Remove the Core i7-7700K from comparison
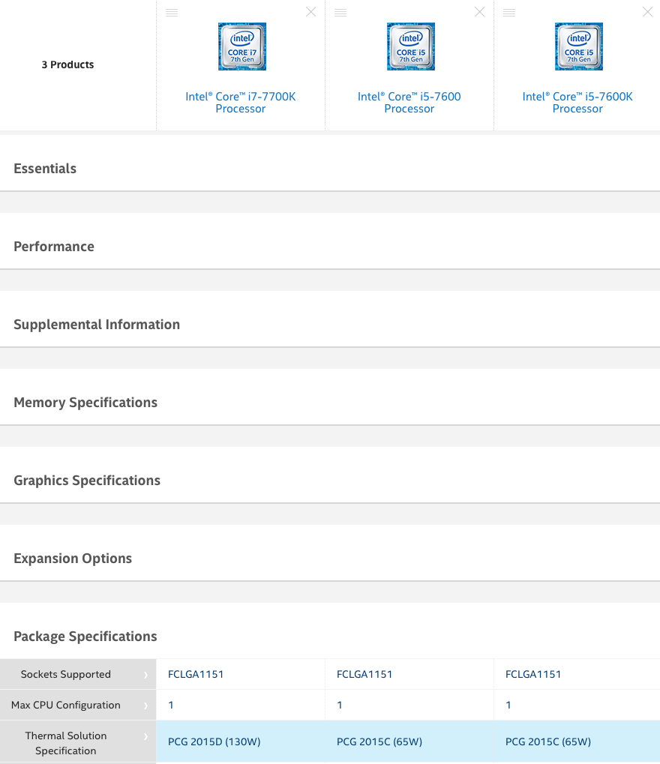This screenshot has width=660, height=764. tap(310, 12)
